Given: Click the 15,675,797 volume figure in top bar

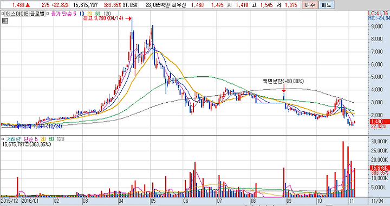Looking at the screenshot, I should point(86,5).
